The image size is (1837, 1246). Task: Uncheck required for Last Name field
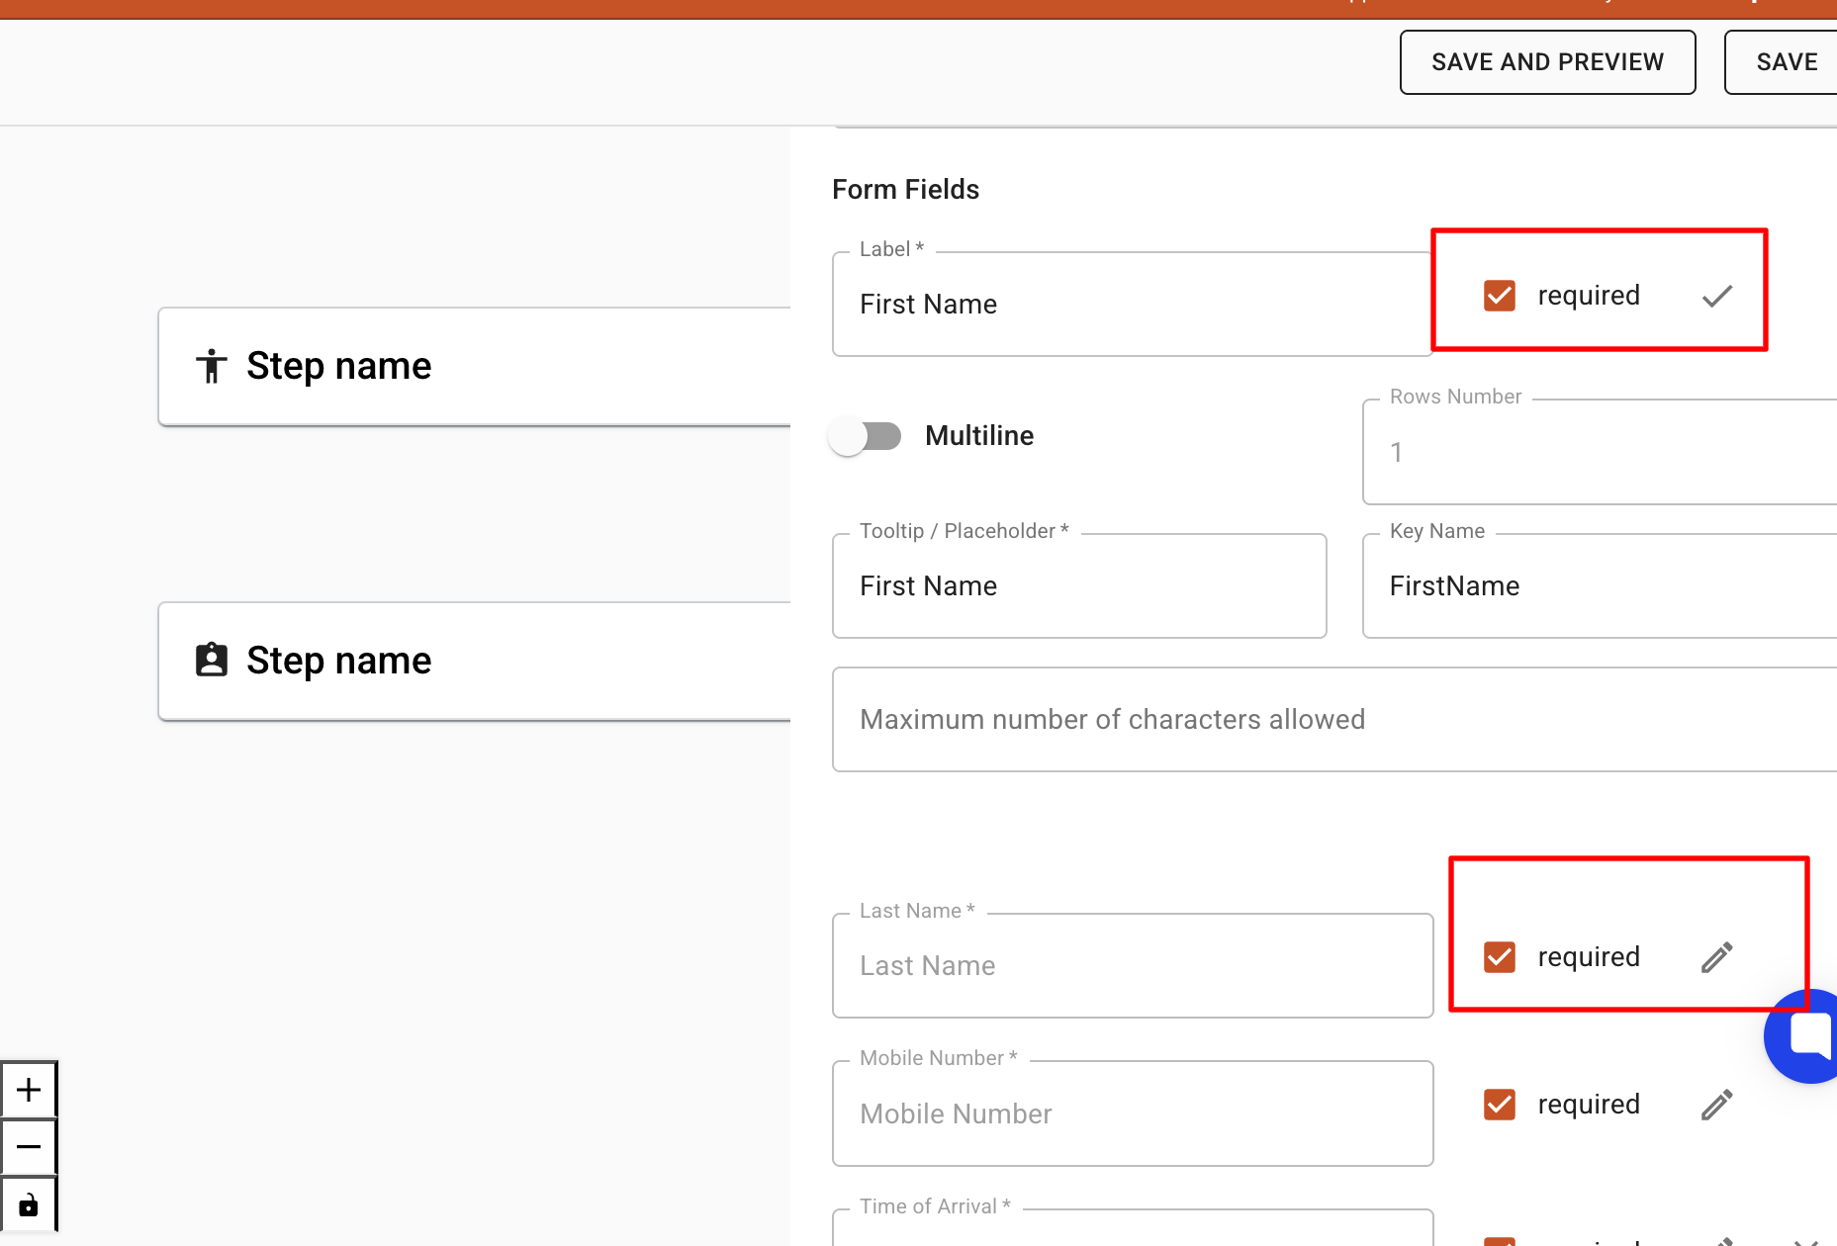[1500, 957]
